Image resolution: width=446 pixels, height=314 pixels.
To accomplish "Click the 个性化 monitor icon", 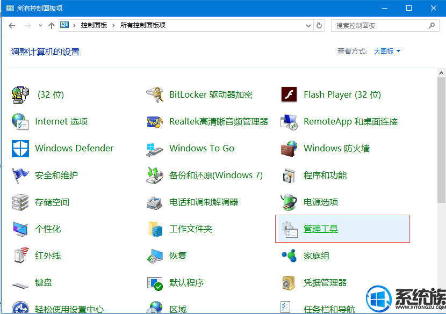I will [20, 229].
